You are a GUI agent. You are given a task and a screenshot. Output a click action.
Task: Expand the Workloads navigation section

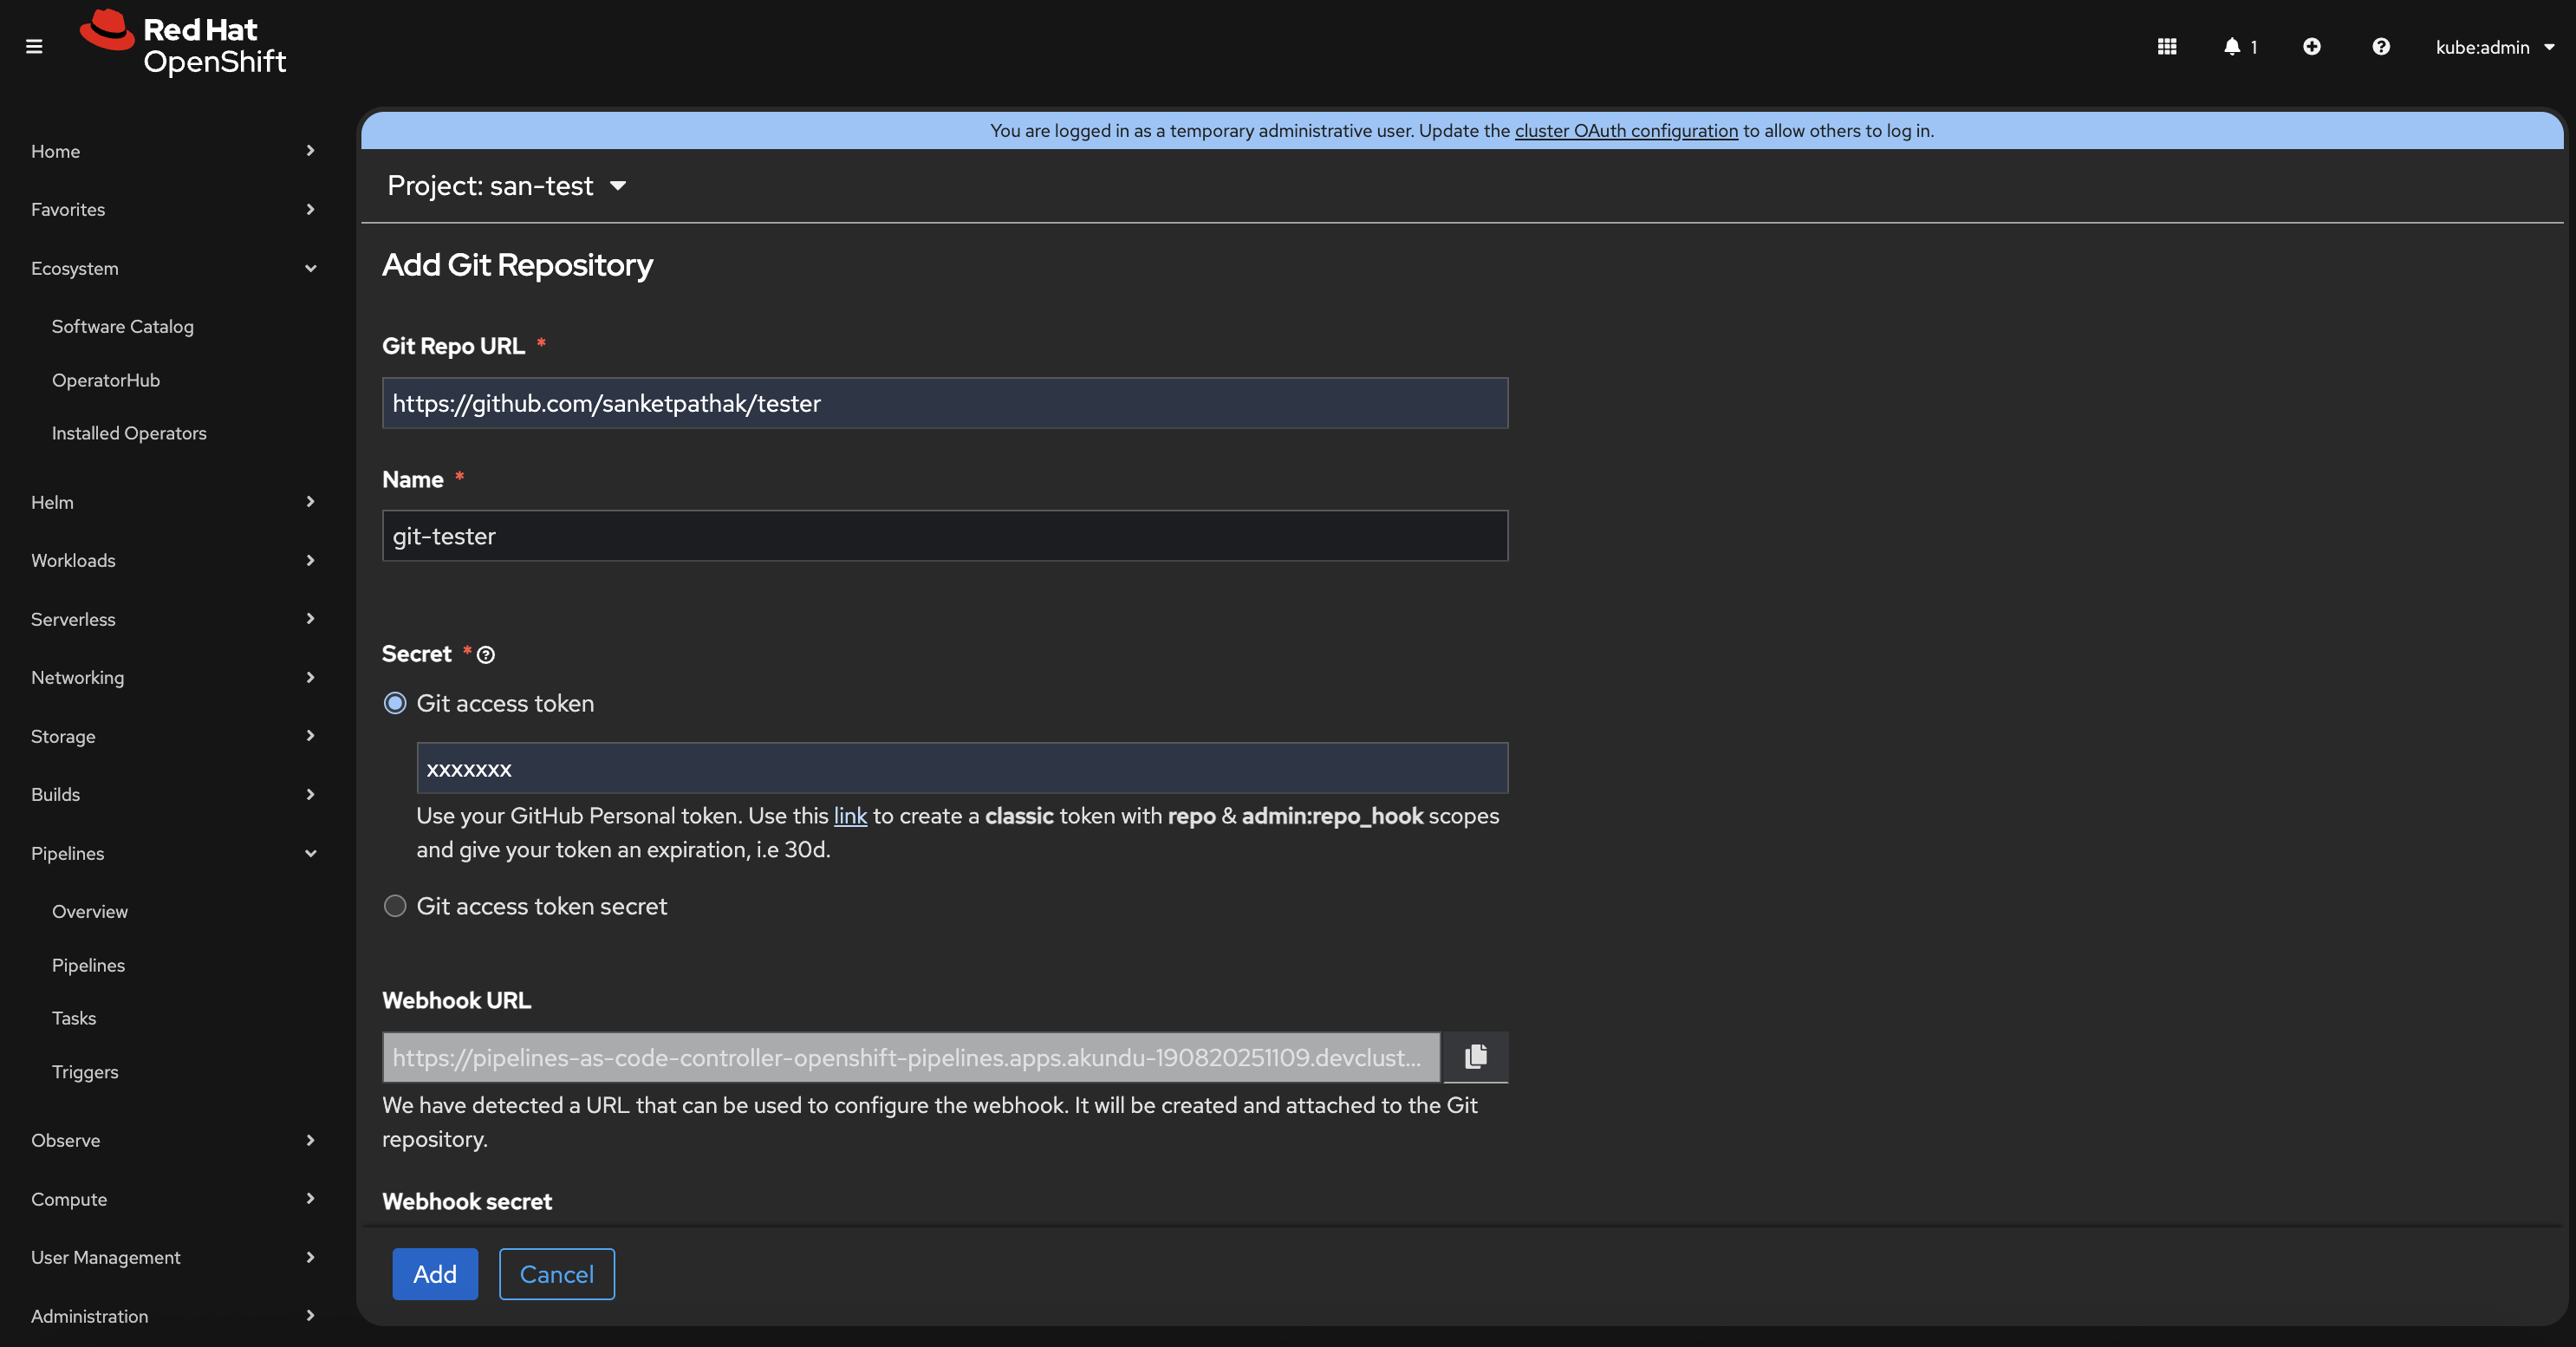pyautogui.click(x=172, y=560)
